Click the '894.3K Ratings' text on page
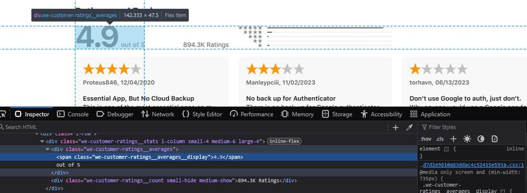The height and width of the screenshot is (193, 527). point(206,45)
